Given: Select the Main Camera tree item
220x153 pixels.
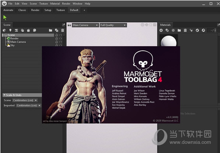Looking at the screenshot, I should [x=18, y=42].
